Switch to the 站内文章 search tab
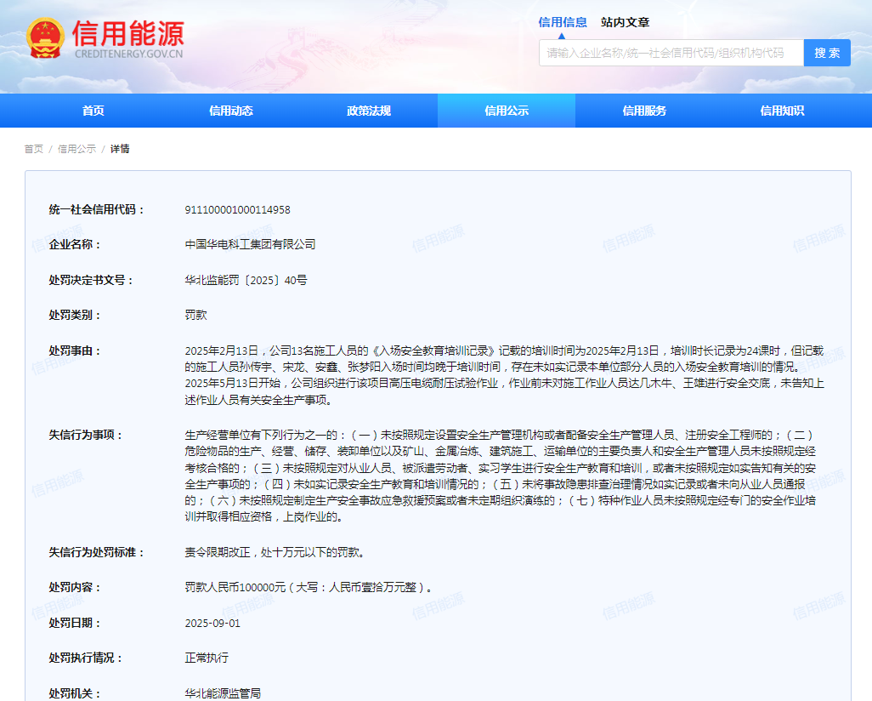This screenshot has height=701, width=872. coord(625,23)
